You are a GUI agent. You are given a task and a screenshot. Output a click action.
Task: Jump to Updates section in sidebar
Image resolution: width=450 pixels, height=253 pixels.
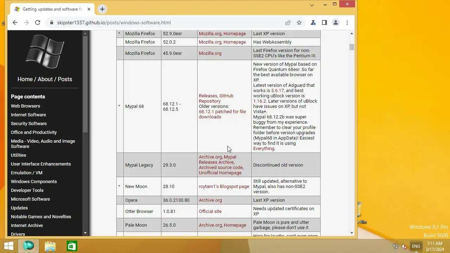click(19, 208)
